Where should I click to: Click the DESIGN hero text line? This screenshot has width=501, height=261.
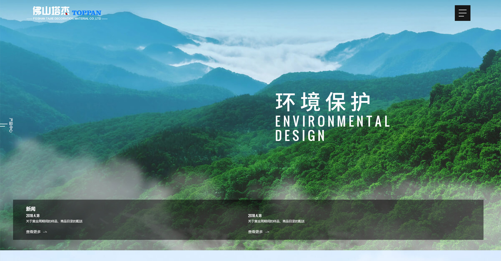click(x=300, y=136)
